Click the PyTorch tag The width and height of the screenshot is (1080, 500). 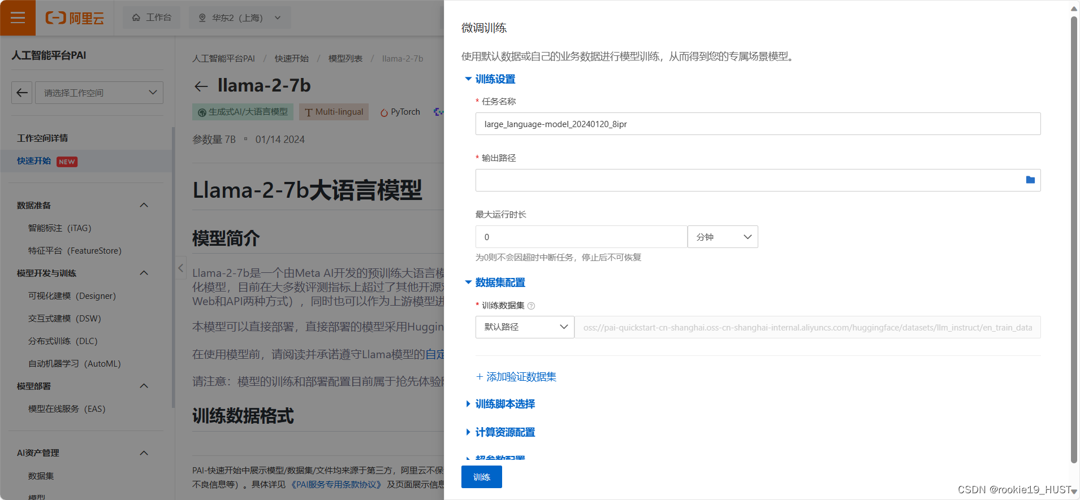(x=400, y=112)
